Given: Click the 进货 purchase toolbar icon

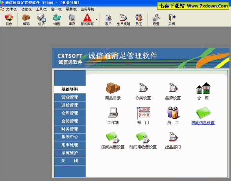Looking at the screenshot, I should pos(41,19).
